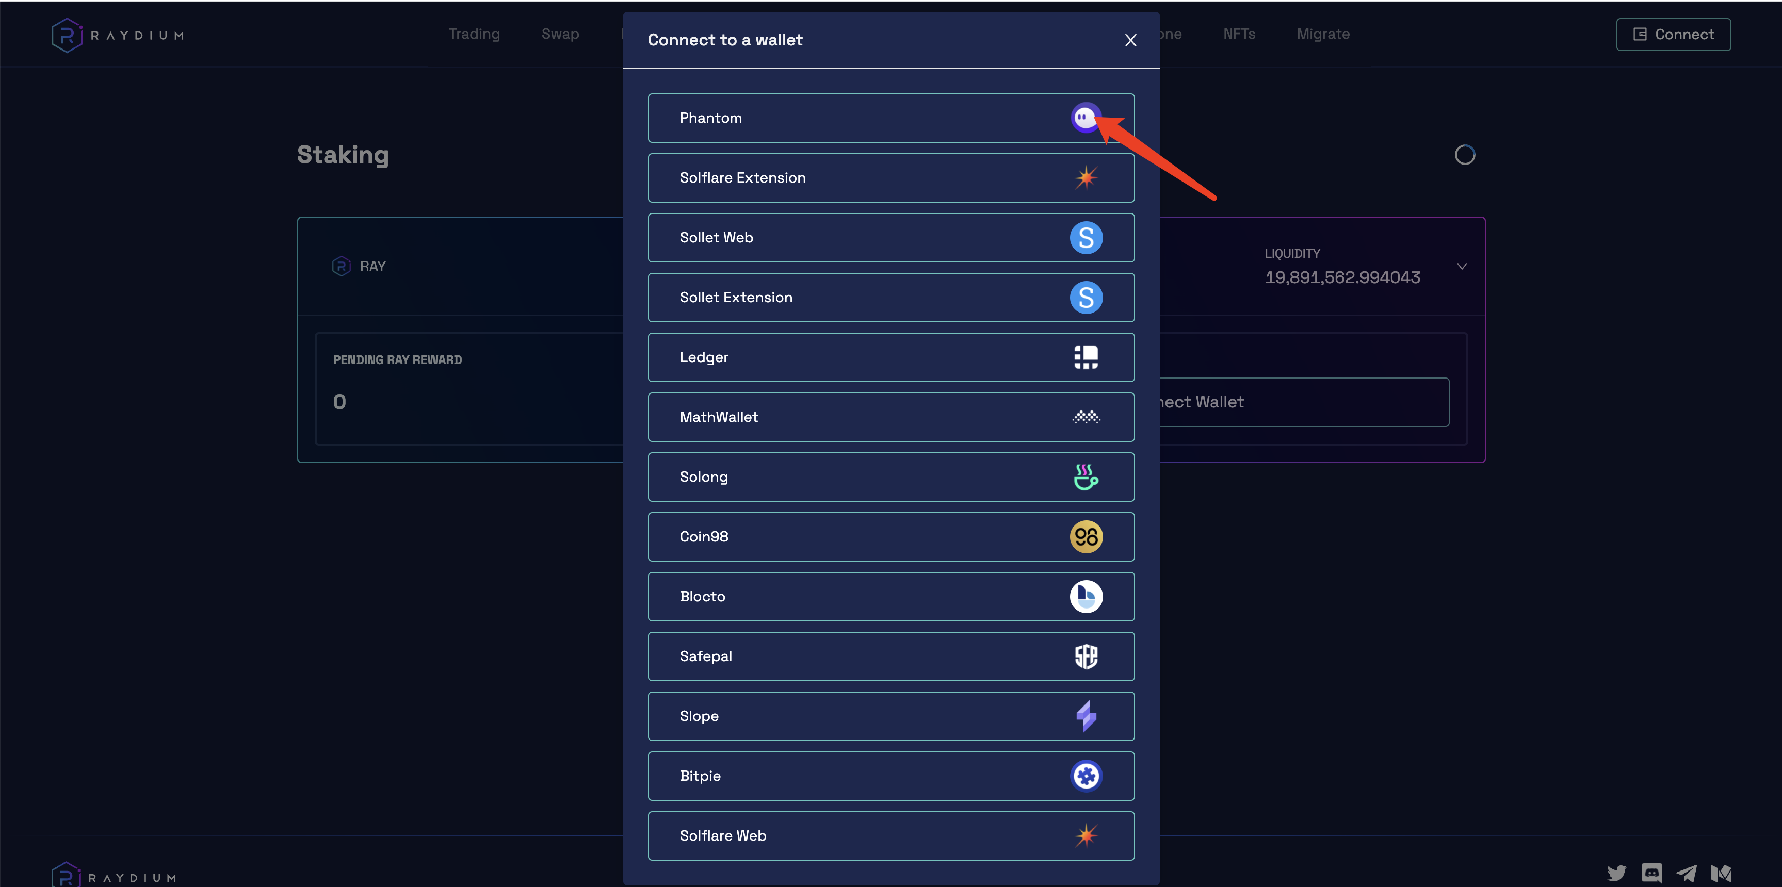The width and height of the screenshot is (1782, 887).
Task: Click the circular refresh indicator near Staking
Action: [1465, 155]
